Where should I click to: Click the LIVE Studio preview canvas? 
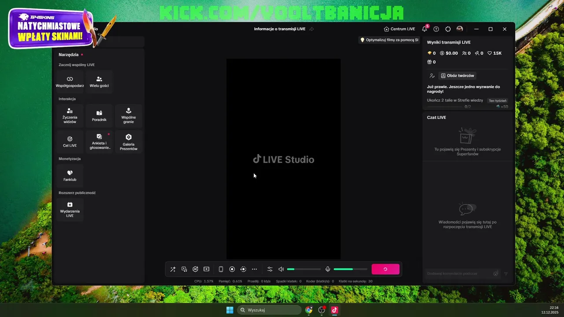tap(283, 159)
